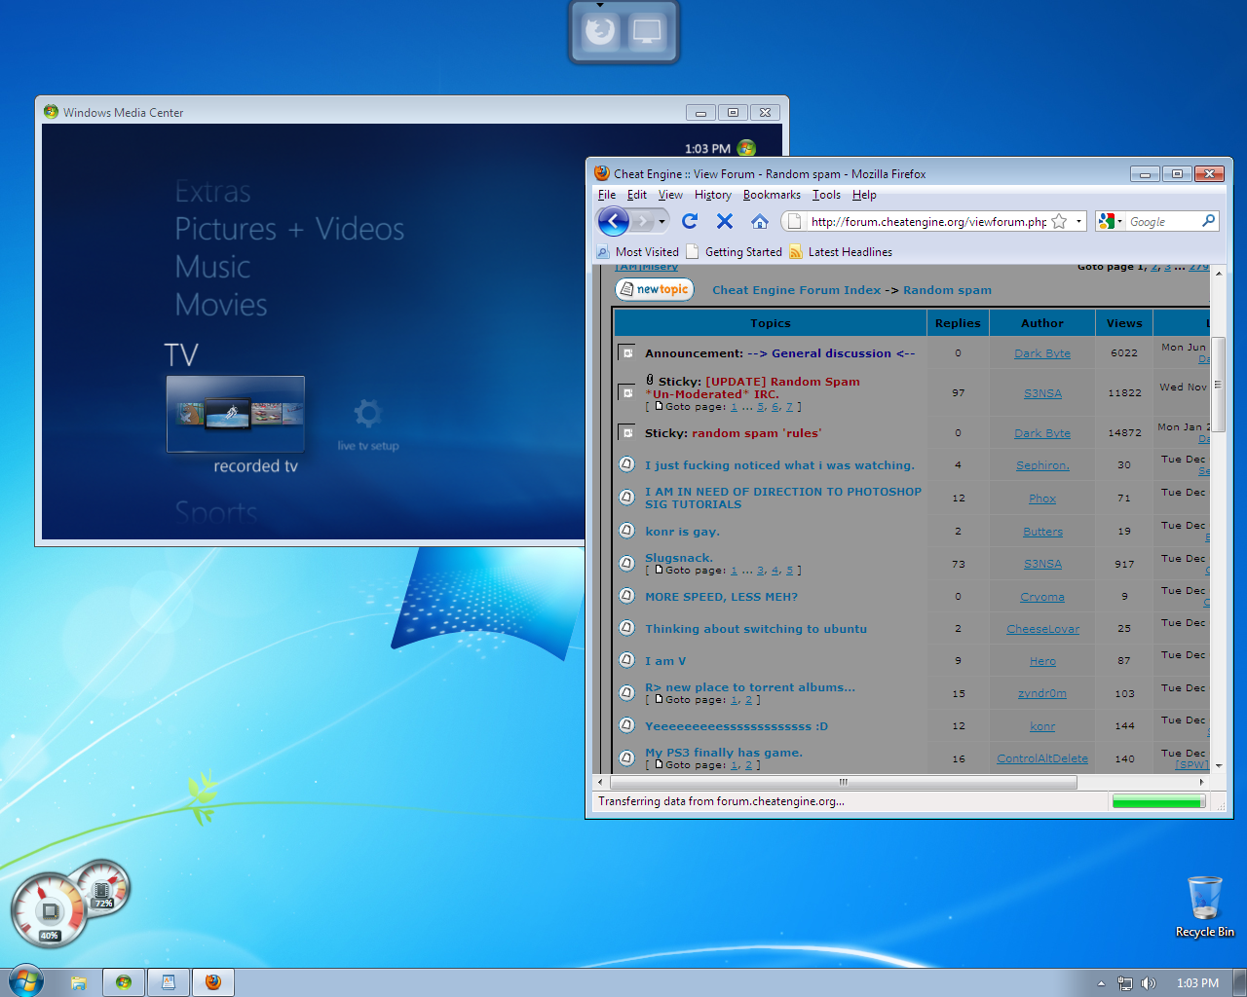Open the taskbar clock showing 1:03 PM
1247x997 pixels.
pyautogui.click(x=1197, y=983)
